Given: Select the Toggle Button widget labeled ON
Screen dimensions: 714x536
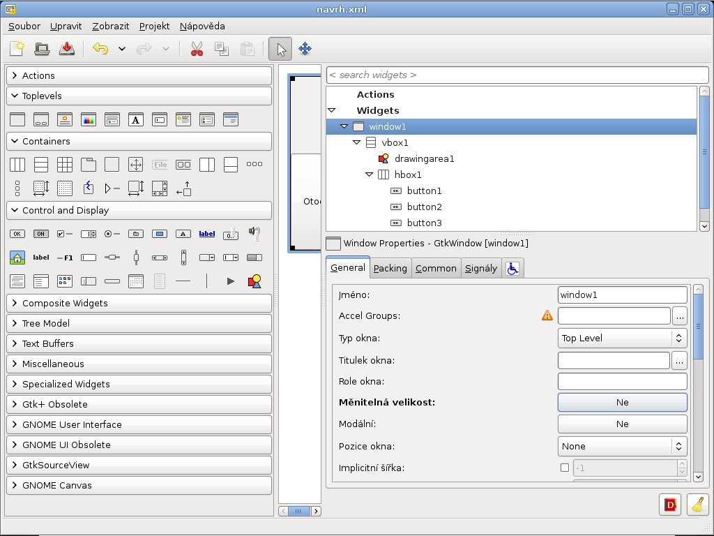Looking at the screenshot, I should pyautogui.click(x=41, y=234).
